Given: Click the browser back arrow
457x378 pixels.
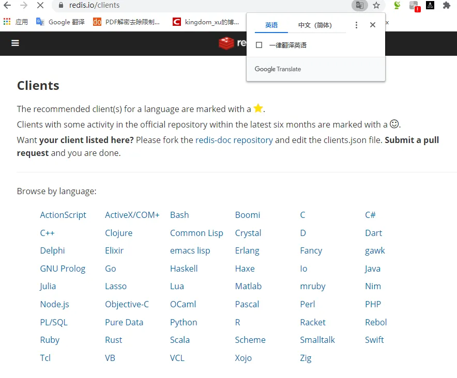Looking at the screenshot, I should coord(8,5).
